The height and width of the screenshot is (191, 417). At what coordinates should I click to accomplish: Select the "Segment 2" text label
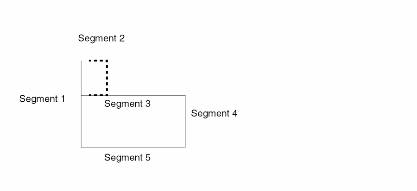101,38
